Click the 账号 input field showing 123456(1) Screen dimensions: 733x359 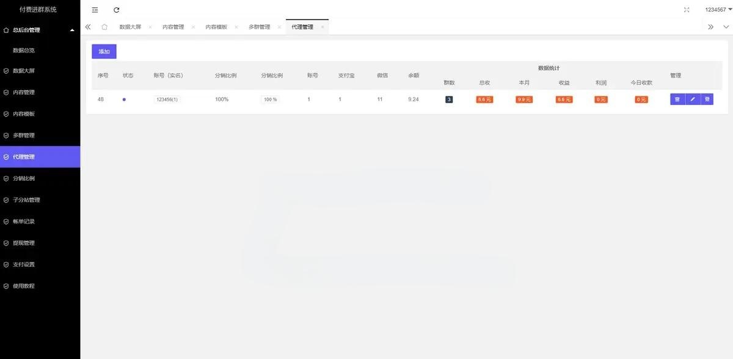click(166, 98)
